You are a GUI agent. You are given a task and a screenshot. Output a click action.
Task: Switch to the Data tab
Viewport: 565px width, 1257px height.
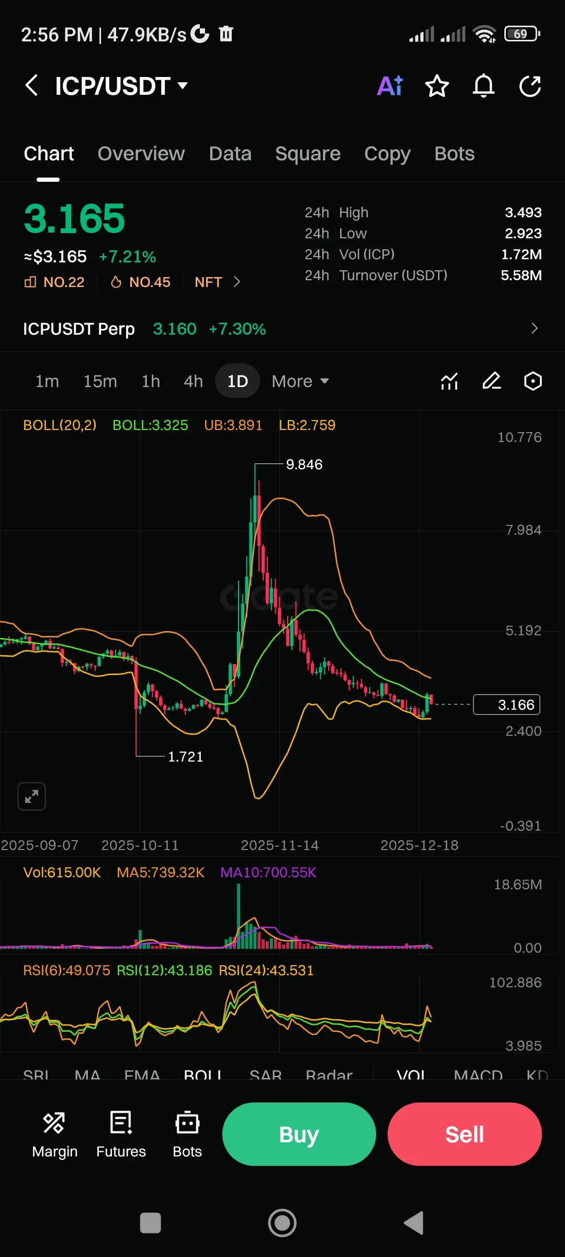[230, 154]
